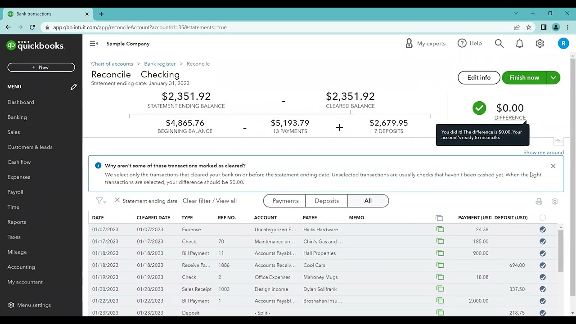Image resolution: width=576 pixels, height=324 pixels.
Task: Sort by the CLEARED DATE column header
Action: 153,218
